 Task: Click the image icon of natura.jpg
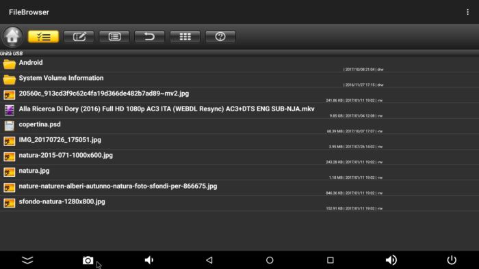(x=10, y=173)
